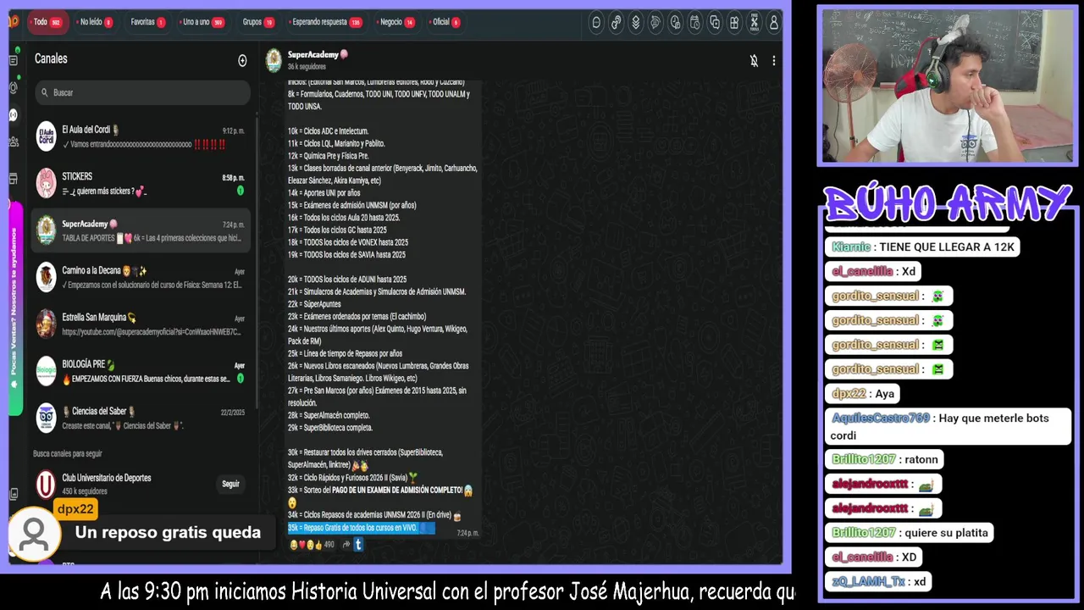Screen dimensions: 1084x610
Task: Click the webcam video overlay
Action: tap(947, 85)
